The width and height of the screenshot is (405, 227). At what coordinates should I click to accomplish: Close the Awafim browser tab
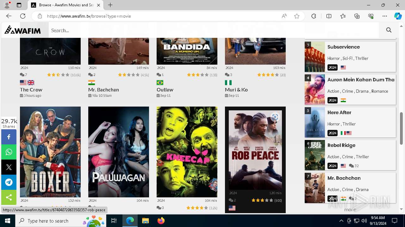[99, 5]
